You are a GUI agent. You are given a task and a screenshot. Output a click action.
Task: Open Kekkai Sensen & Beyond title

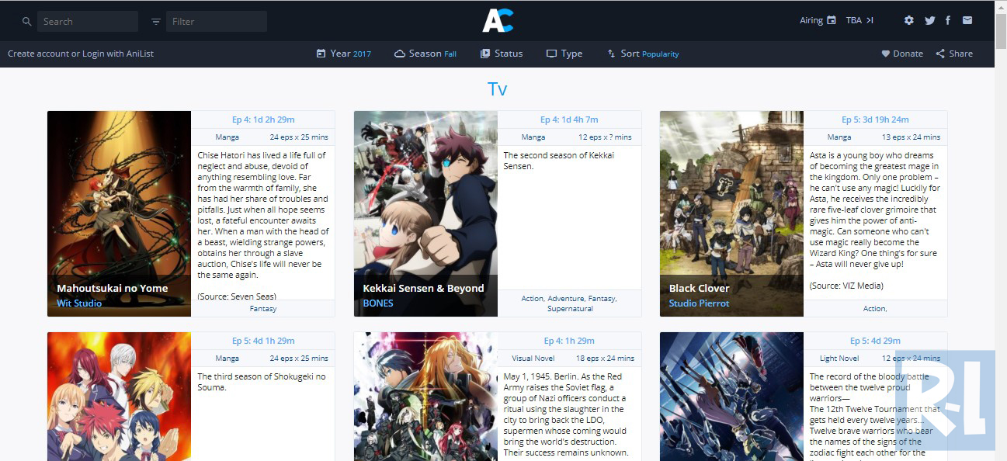[x=423, y=288]
